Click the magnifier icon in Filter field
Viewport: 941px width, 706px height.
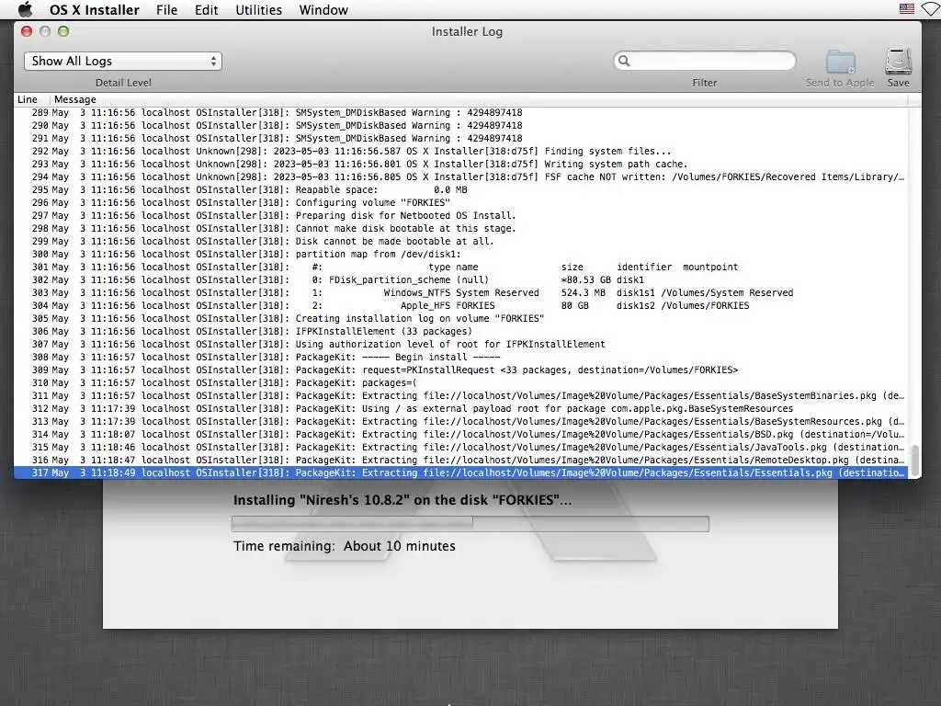point(624,61)
